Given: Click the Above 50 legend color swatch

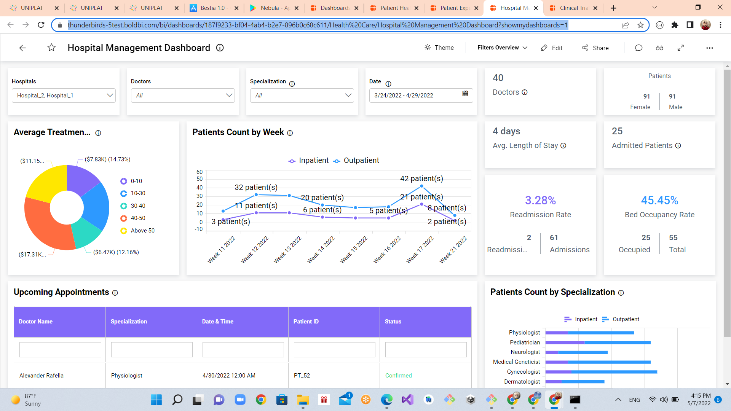Looking at the screenshot, I should (123, 230).
